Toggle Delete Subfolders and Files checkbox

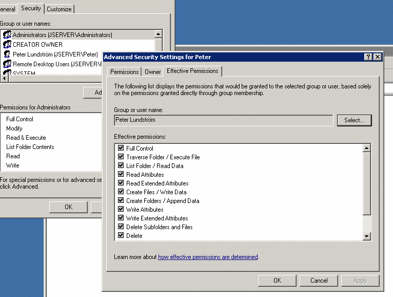click(x=121, y=227)
